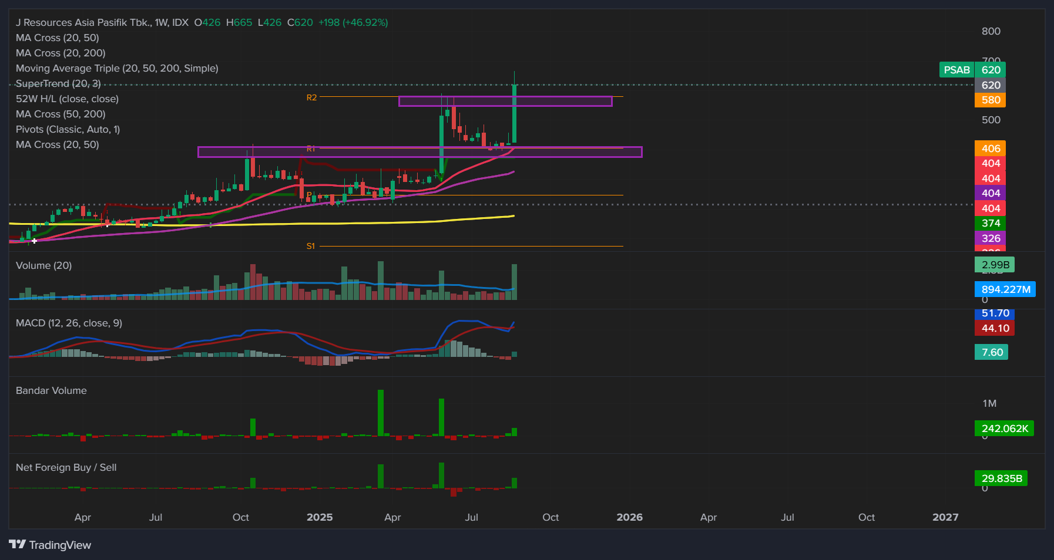Select the O426 open value
The image size is (1054, 560).
click(x=207, y=22)
